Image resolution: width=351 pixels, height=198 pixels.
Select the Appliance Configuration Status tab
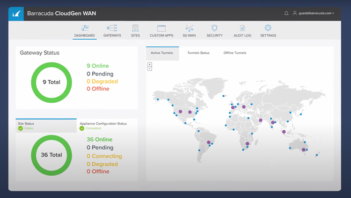point(107,126)
